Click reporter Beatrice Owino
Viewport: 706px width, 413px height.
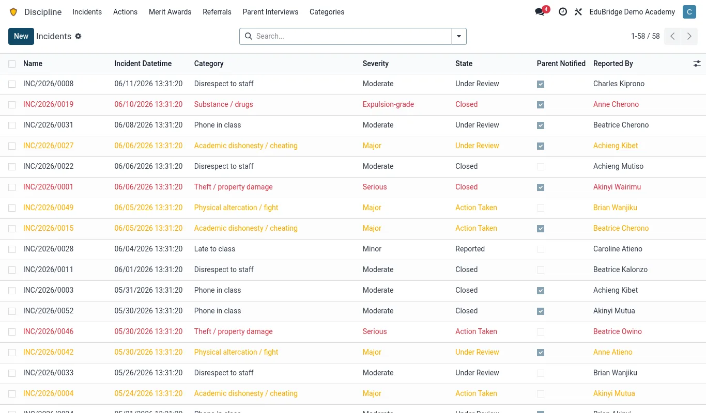pos(618,331)
